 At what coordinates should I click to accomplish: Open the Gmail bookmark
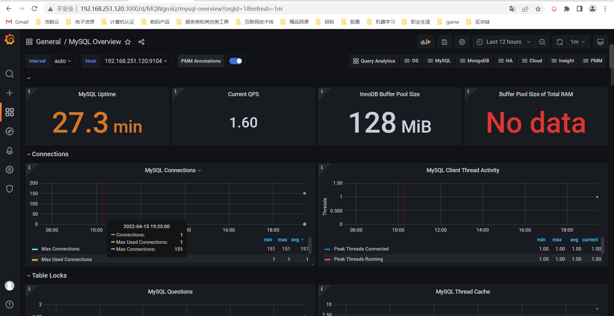click(x=17, y=22)
